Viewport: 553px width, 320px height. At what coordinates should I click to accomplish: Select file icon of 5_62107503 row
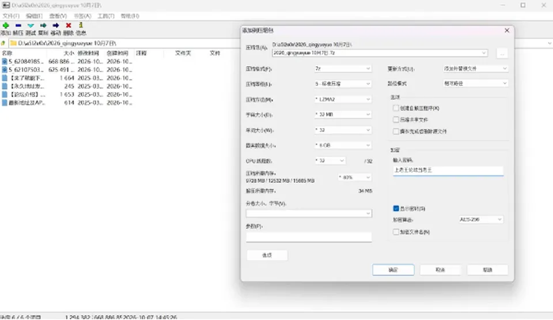click(x=4, y=70)
